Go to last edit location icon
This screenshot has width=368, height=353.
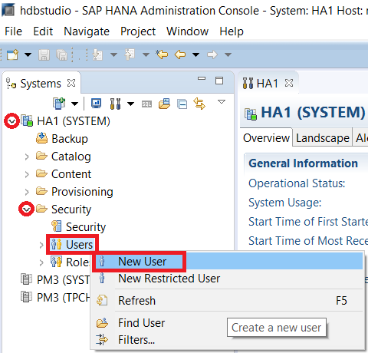[162, 54]
